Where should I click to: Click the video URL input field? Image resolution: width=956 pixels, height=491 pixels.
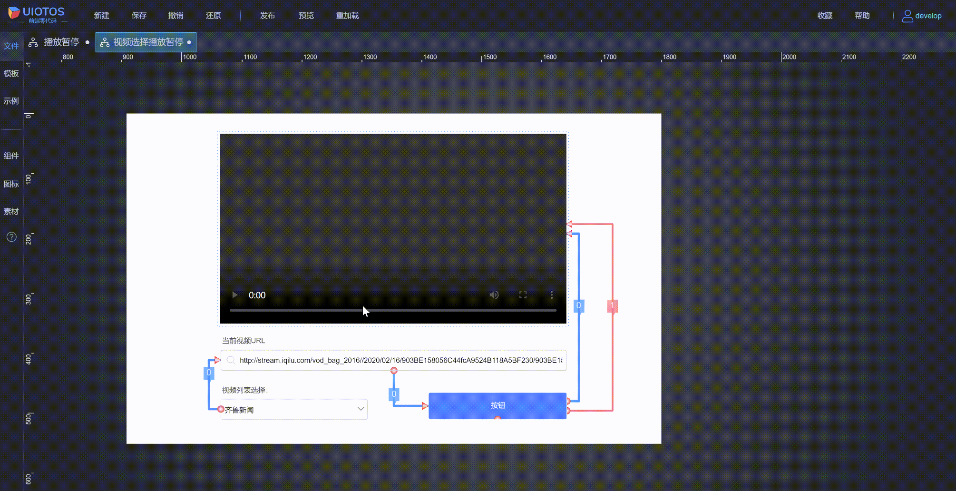[x=393, y=360]
